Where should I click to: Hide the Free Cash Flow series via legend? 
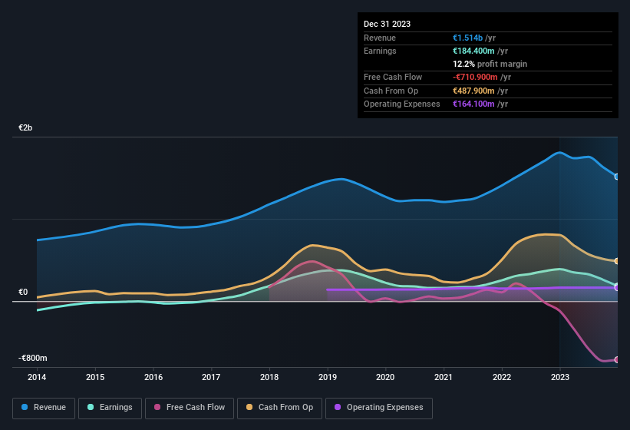[190, 408]
